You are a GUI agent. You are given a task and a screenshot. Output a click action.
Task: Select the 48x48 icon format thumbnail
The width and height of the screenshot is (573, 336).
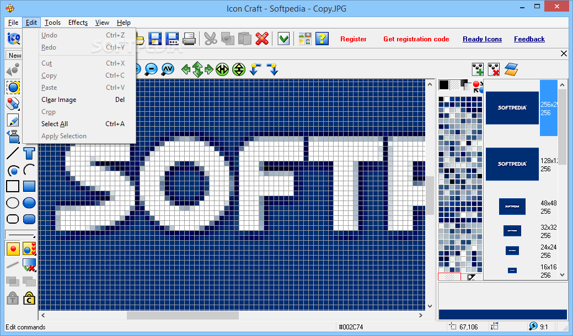point(512,207)
